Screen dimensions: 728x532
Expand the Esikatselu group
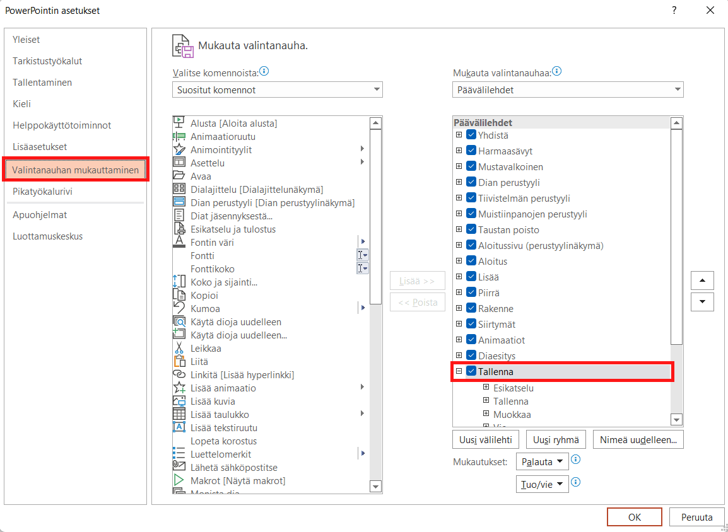coord(486,387)
